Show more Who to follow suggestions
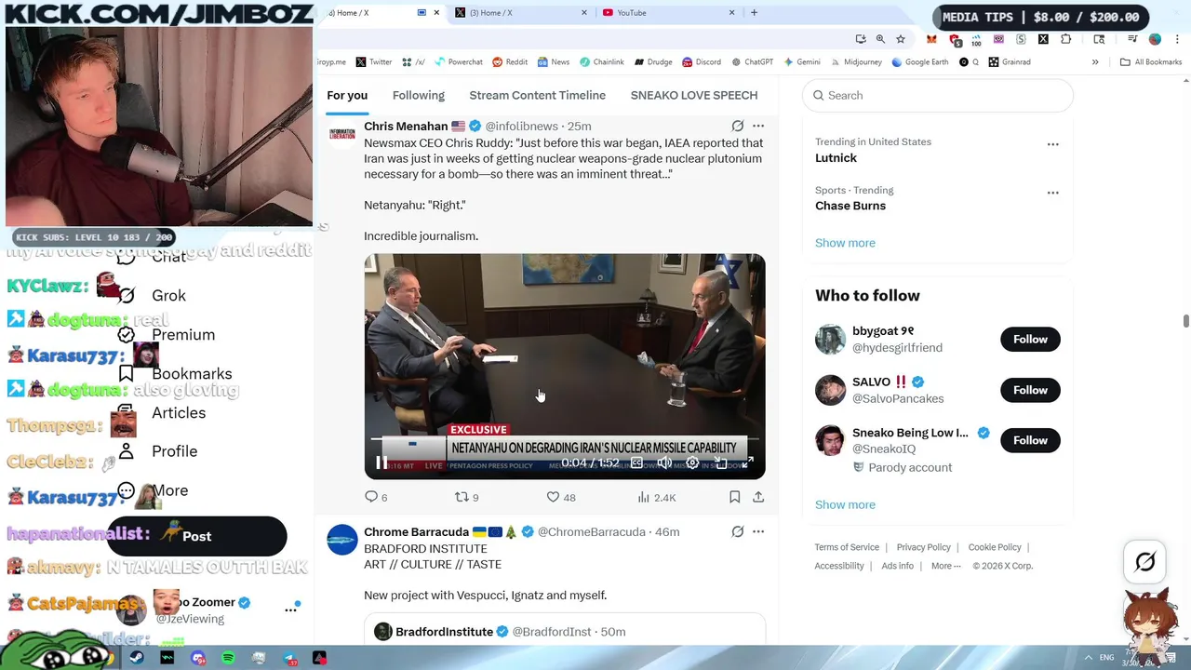The height and width of the screenshot is (670, 1191). (845, 504)
